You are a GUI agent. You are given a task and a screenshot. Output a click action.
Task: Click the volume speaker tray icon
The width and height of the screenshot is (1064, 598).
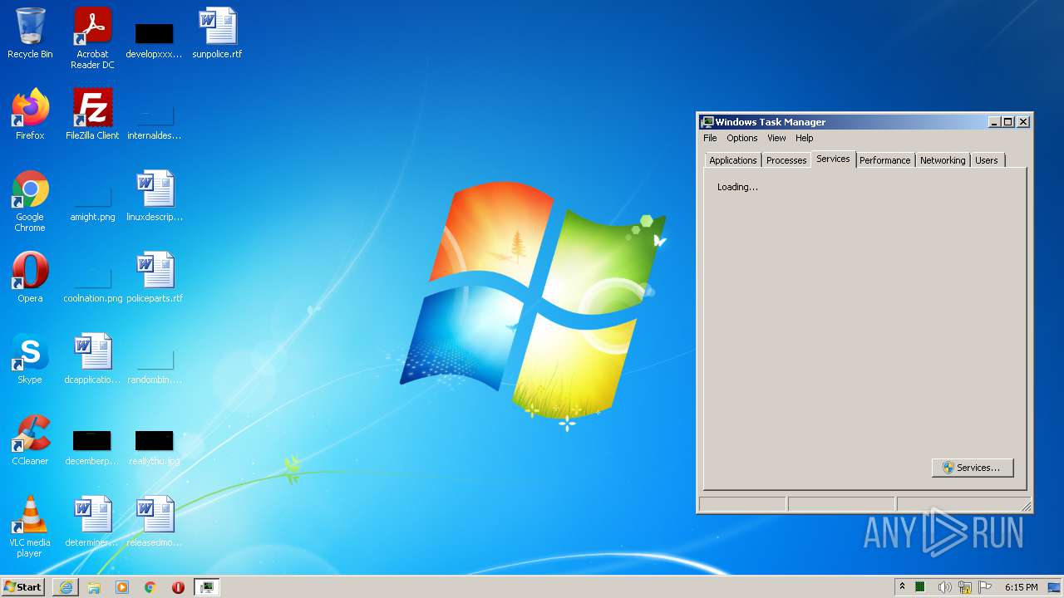tap(944, 587)
